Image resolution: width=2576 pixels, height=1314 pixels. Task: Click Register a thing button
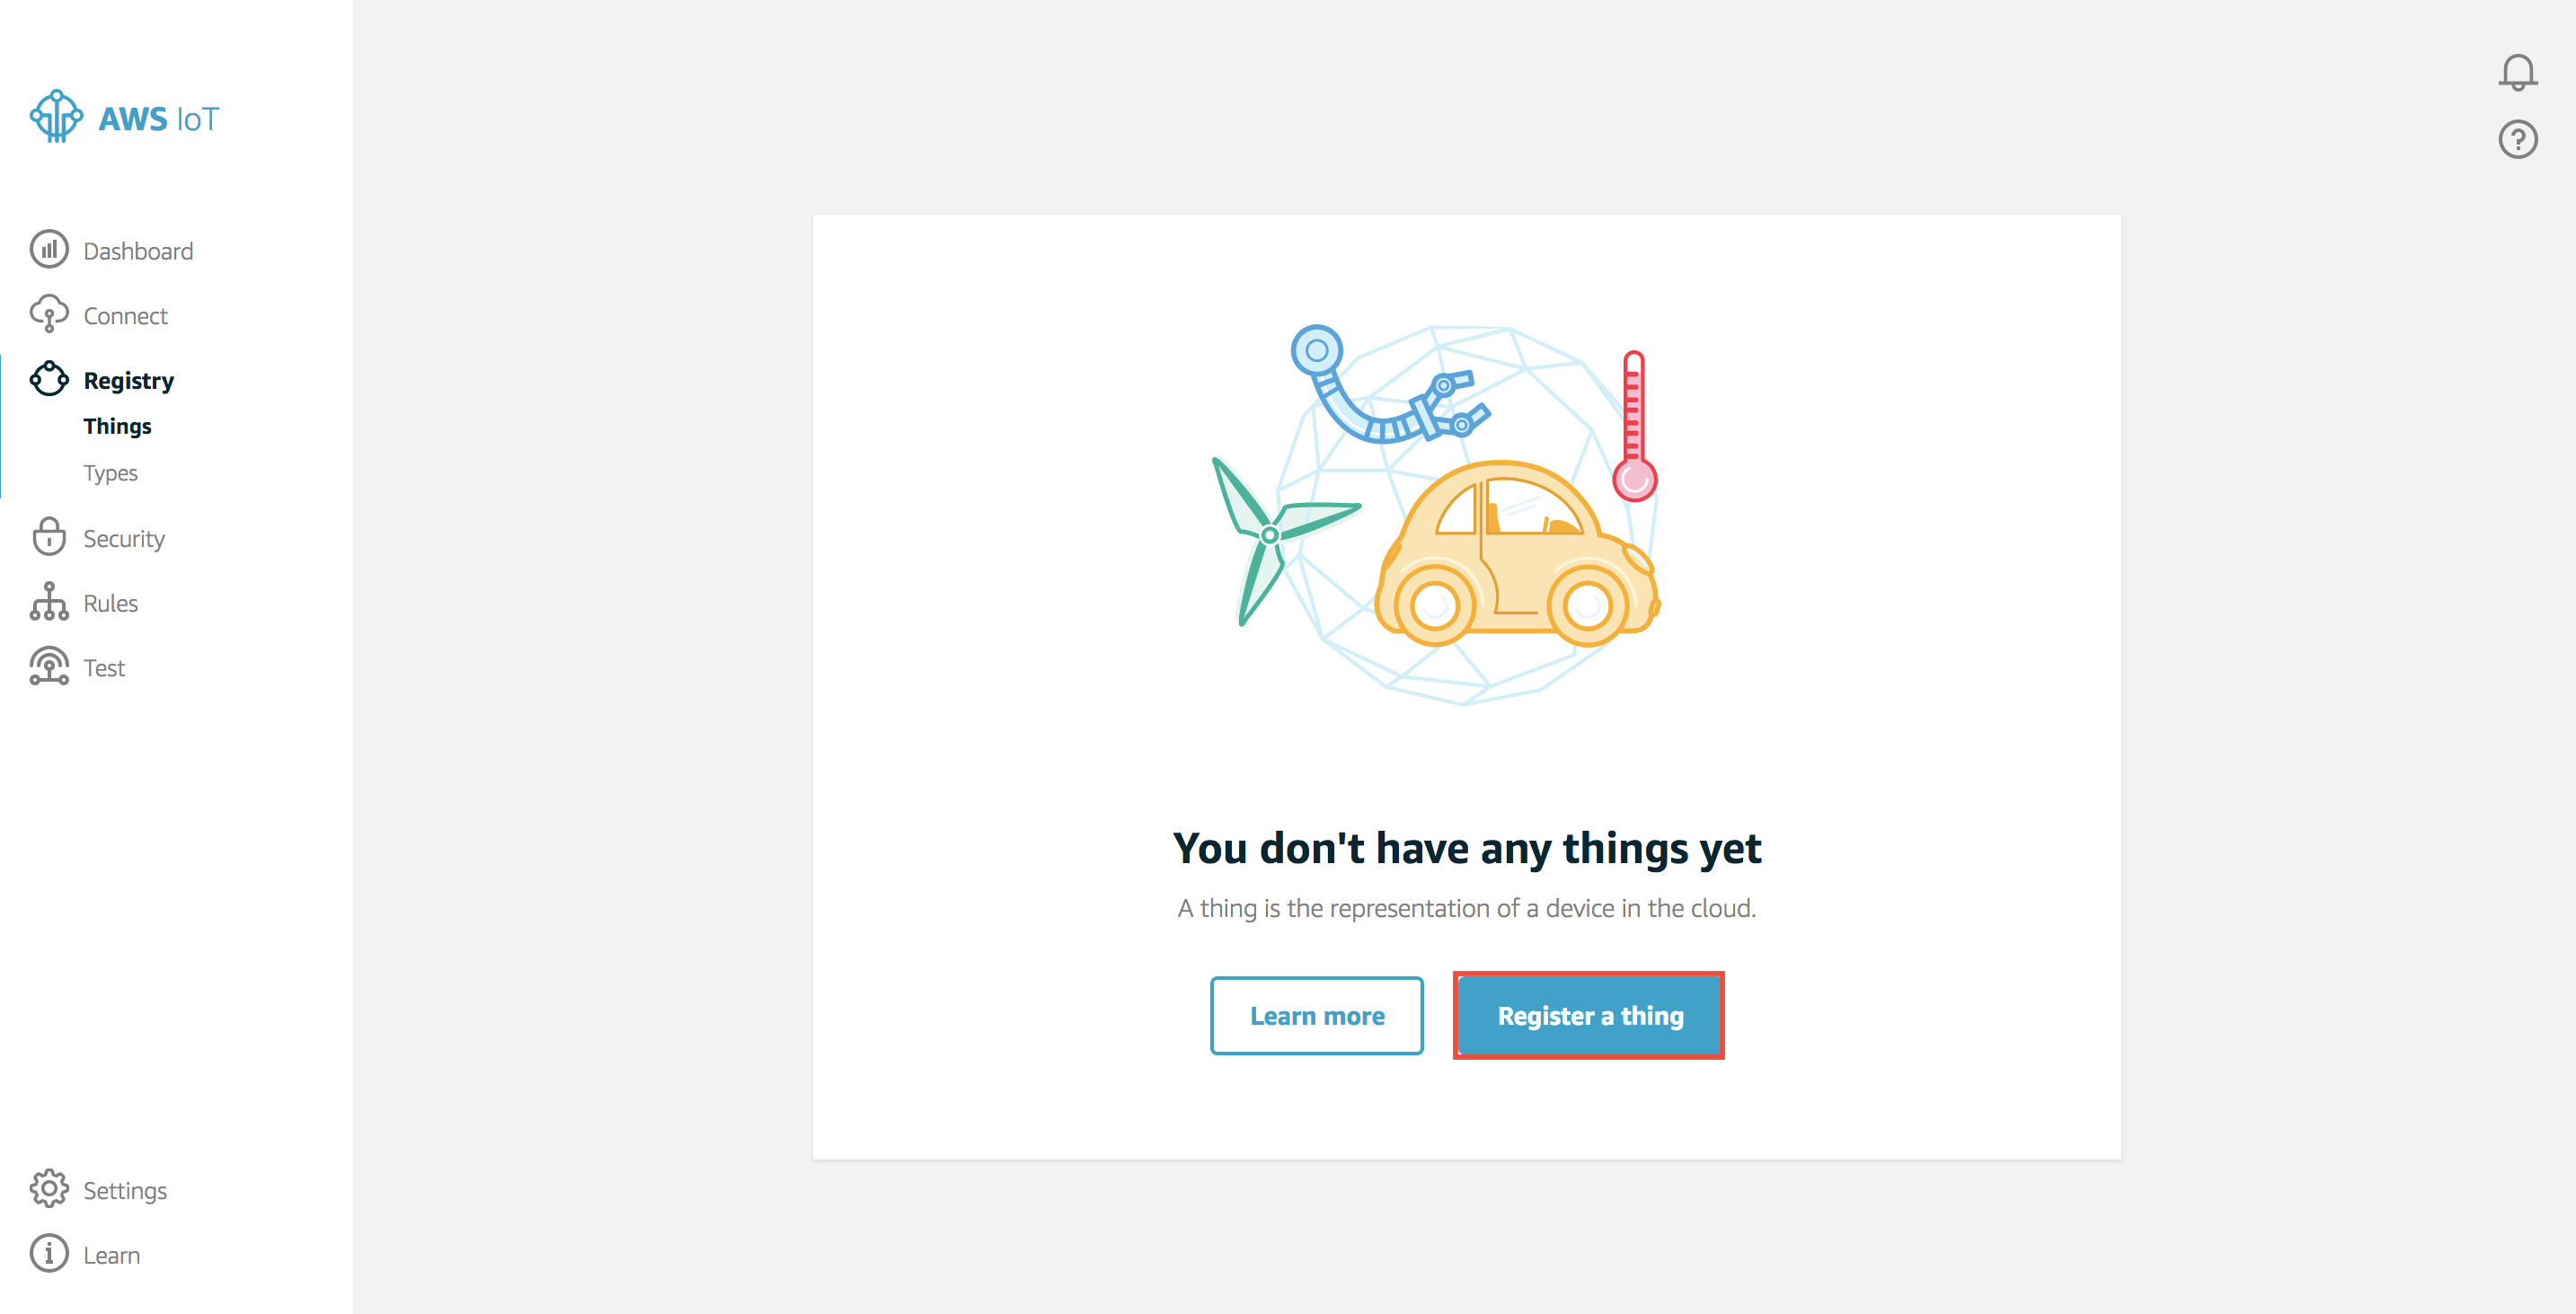pyautogui.click(x=1589, y=1014)
